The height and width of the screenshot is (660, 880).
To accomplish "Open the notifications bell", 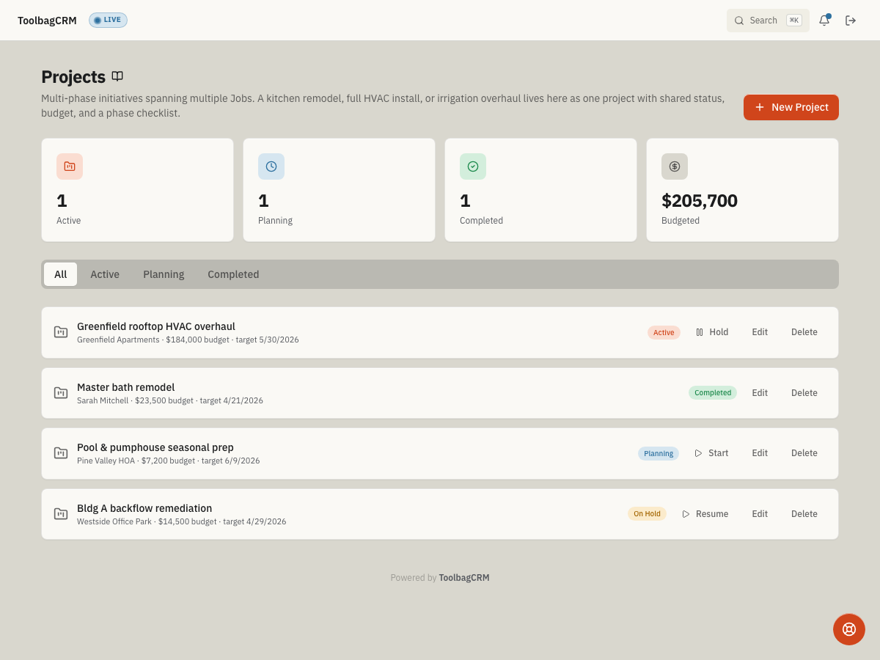I will click(824, 21).
